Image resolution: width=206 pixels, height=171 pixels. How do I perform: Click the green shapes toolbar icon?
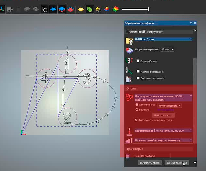click(90, 10)
